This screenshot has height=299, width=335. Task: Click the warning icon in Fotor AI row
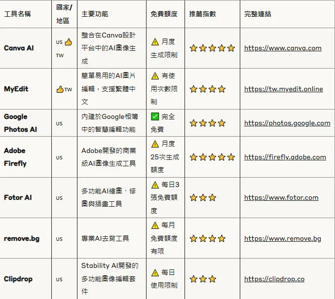(x=155, y=185)
